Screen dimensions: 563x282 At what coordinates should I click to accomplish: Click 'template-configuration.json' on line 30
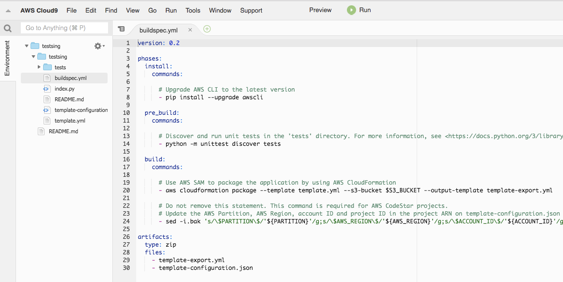tap(206, 267)
